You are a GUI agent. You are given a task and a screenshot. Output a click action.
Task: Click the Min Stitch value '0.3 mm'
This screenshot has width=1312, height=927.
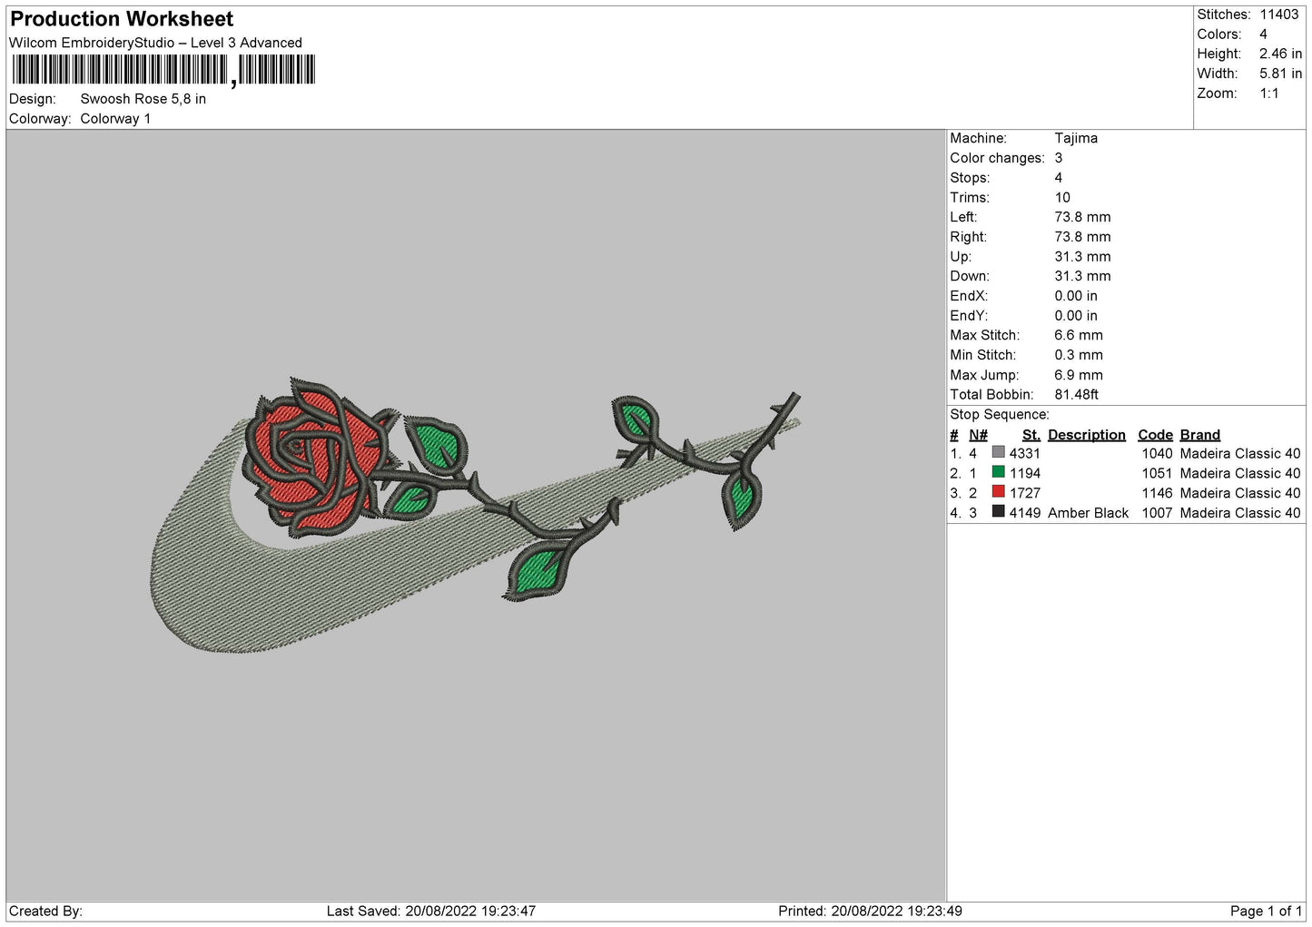[x=1079, y=355]
